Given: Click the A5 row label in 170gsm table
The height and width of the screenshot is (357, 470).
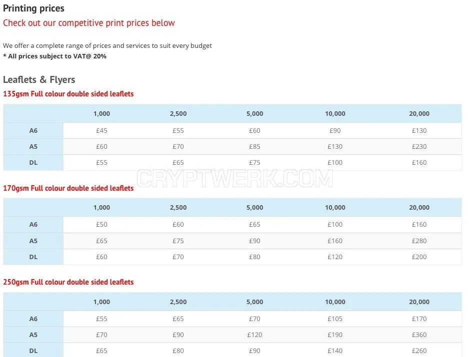Looking at the screenshot, I should pyautogui.click(x=33, y=241).
